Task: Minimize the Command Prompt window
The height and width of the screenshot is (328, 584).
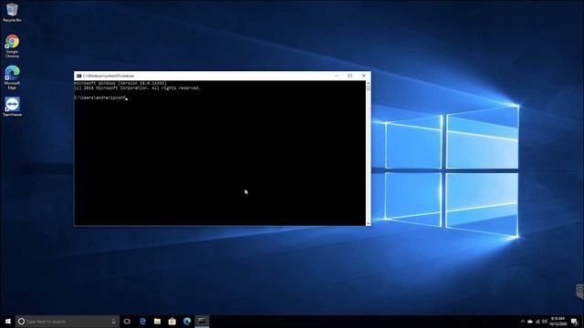Action: (x=336, y=76)
